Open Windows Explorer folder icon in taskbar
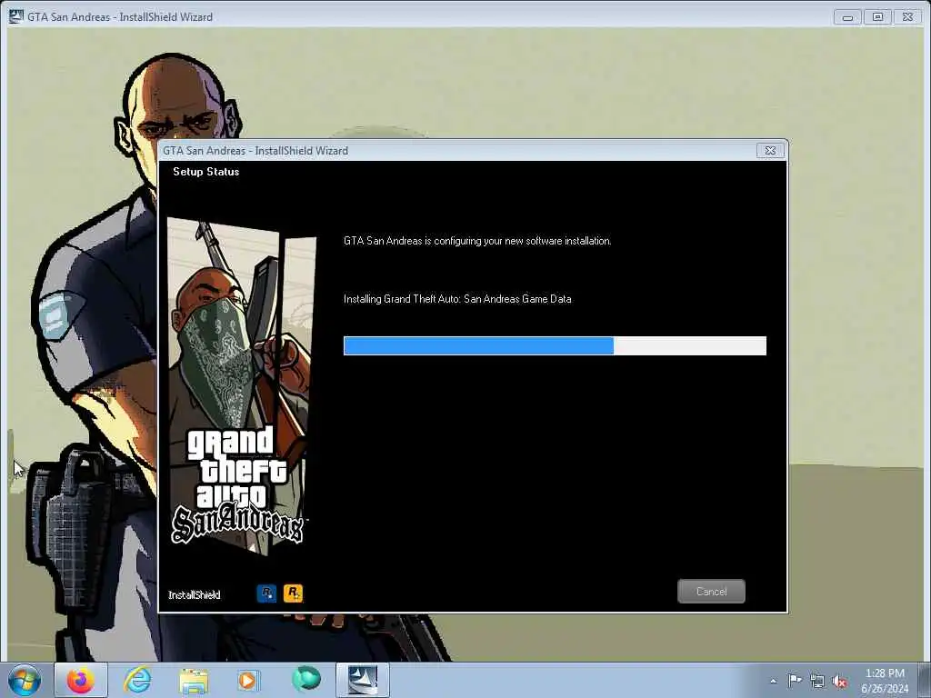931x698 pixels. tap(194, 682)
